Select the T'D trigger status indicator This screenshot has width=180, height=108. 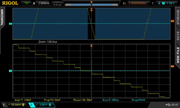26,3
